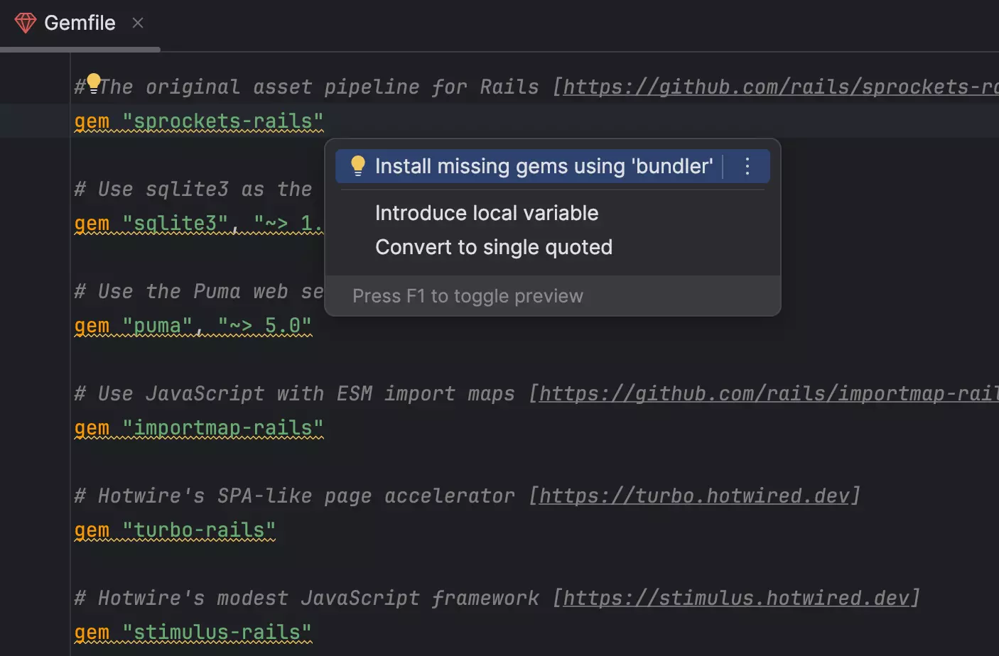Click the 'Press F1 to toggle preview' hint

coord(468,296)
